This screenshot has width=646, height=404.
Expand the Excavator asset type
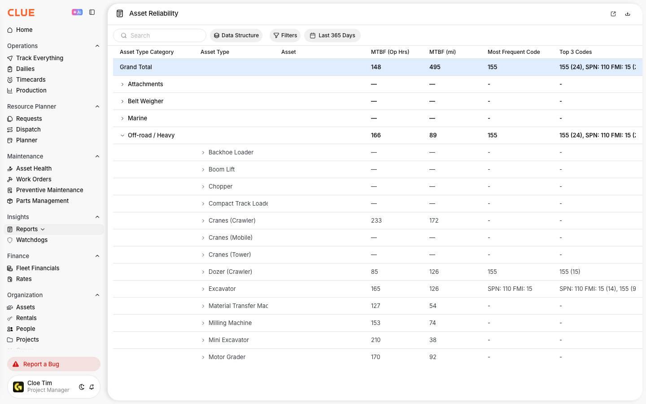(203, 289)
